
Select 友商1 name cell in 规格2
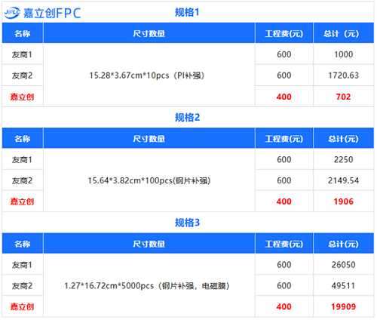coord(23,159)
